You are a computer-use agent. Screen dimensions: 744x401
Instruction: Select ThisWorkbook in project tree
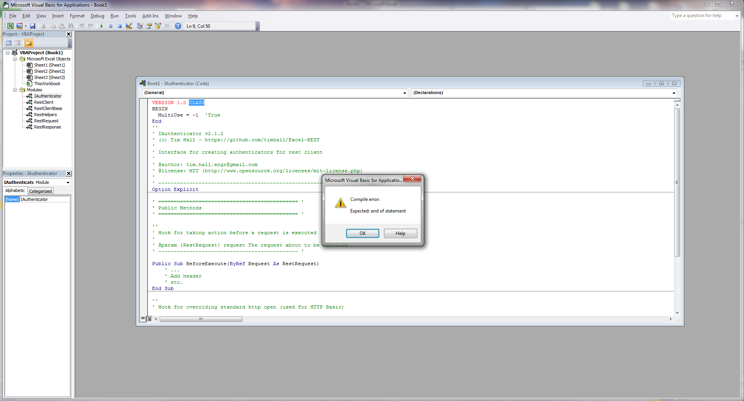pos(47,84)
